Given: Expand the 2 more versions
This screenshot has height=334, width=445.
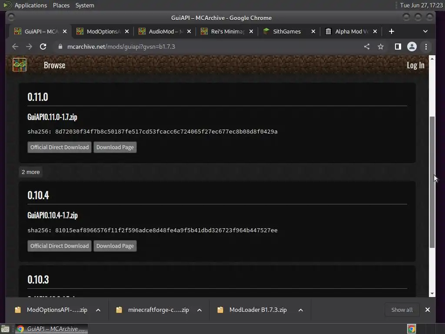Looking at the screenshot, I should pos(31,172).
